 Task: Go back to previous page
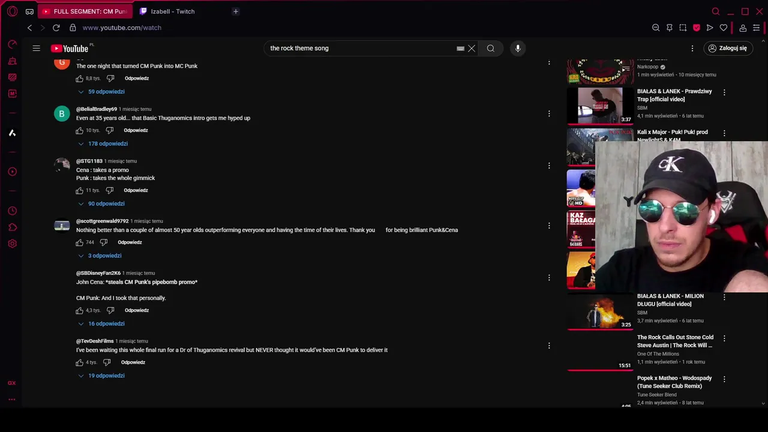pyautogui.click(x=29, y=28)
